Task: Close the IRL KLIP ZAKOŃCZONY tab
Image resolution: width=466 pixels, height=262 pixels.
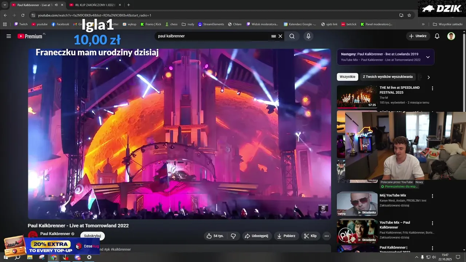Action: 120,5
